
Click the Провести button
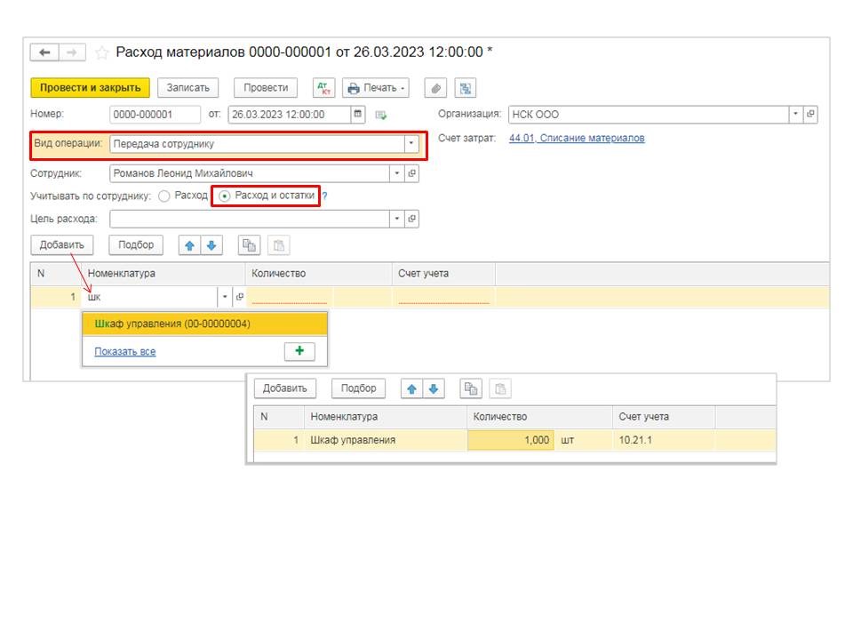(x=266, y=88)
